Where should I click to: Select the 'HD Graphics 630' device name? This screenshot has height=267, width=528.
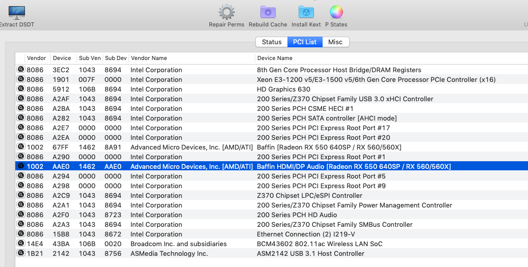(x=283, y=90)
